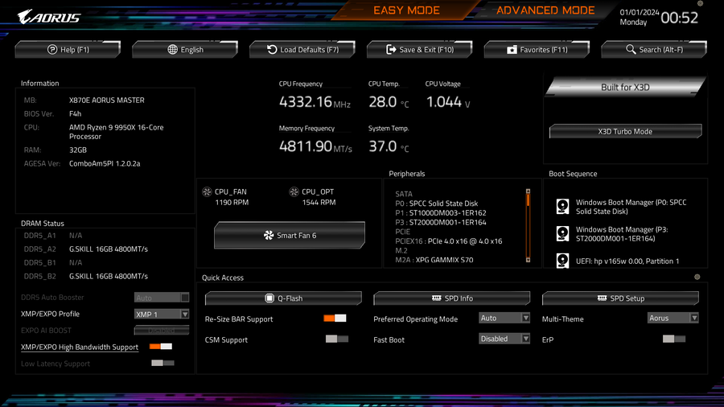Select Windows Boot Manager (P0: SPCC) entry
The image size is (724, 407).
[x=631, y=207]
